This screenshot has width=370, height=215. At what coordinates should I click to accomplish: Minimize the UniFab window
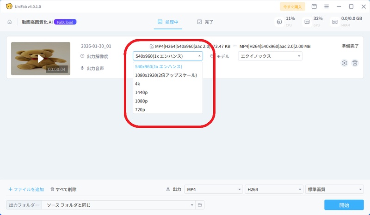tap(339, 6)
